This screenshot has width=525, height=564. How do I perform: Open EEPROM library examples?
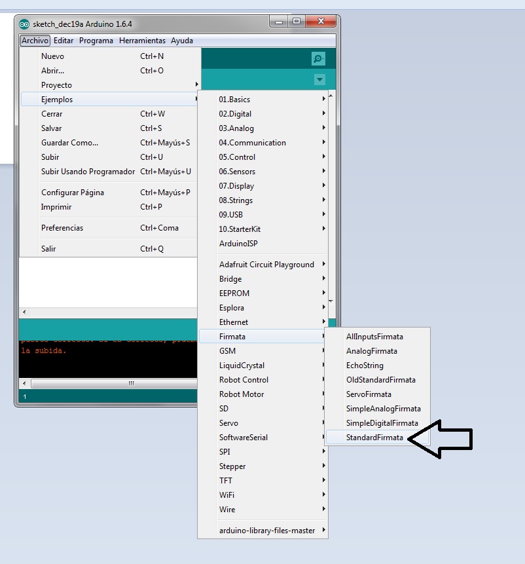pyautogui.click(x=262, y=293)
